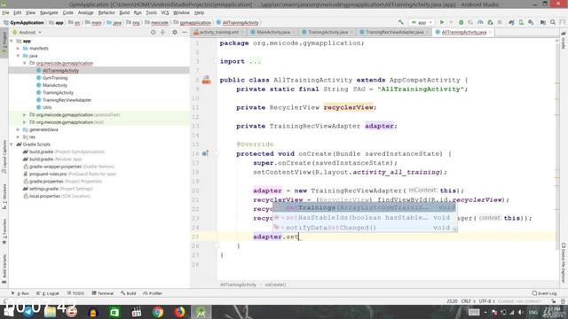Open the Terminal tool window
Image resolution: width=568 pixels, height=319 pixels.
pos(103,293)
